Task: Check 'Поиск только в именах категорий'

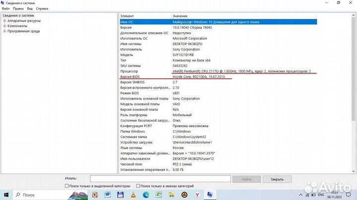Action: click(x=138, y=186)
